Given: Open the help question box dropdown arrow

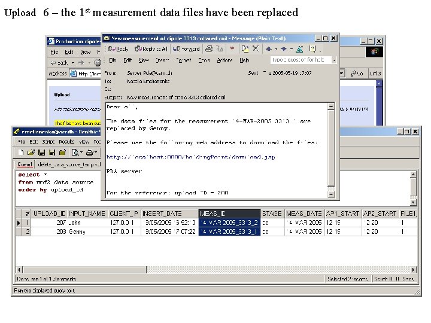Looking at the screenshot, I should pos(334,60).
